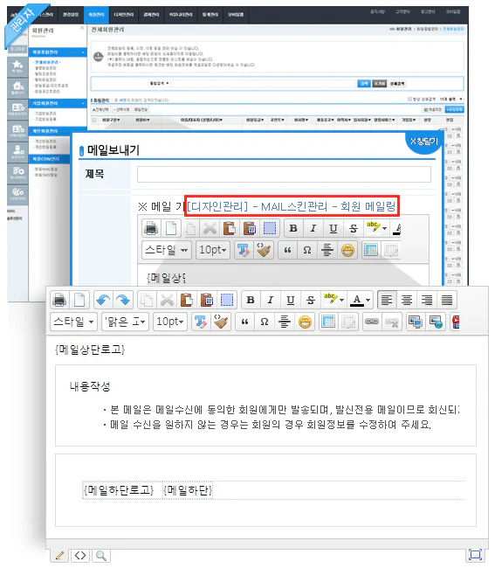Click the Print icon in the enlarged editor toolbar
The height and width of the screenshot is (568, 495).
pos(59,300)
